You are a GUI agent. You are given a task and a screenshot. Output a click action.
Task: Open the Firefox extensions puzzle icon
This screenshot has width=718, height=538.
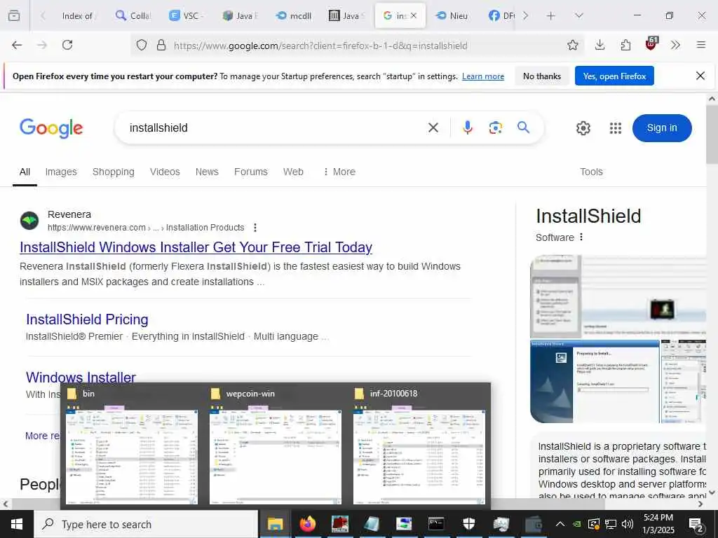[x=625, y=45]
